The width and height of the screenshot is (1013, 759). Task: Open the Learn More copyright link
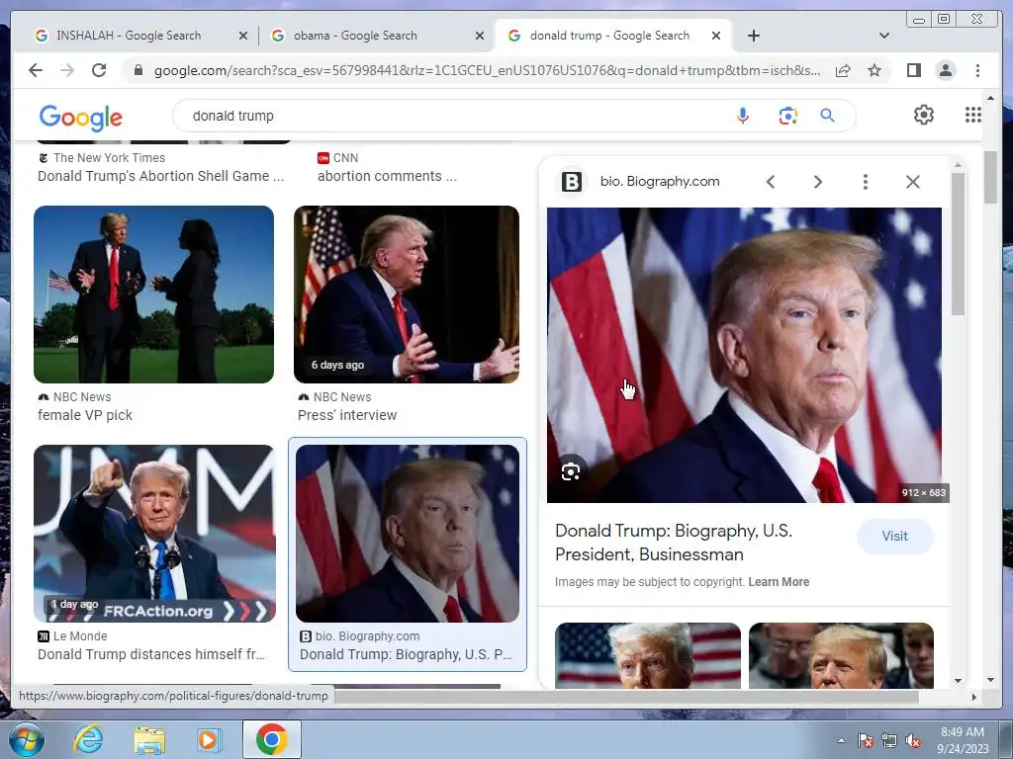pyautogui.click(x=779, y=581)
